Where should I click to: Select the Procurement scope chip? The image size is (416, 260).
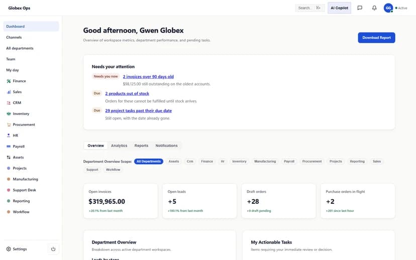[x=312, y=162]
